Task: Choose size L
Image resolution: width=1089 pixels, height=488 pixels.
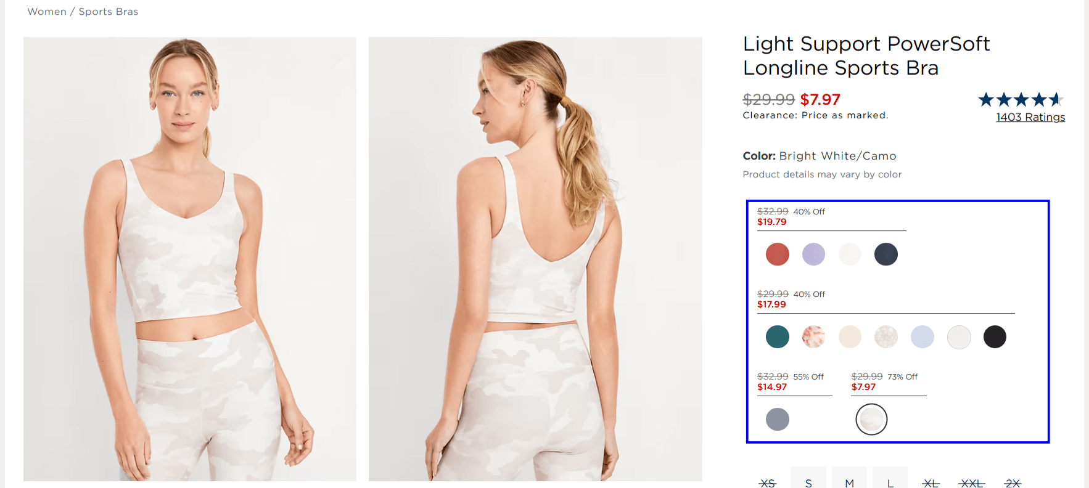Action: (890, 483)
